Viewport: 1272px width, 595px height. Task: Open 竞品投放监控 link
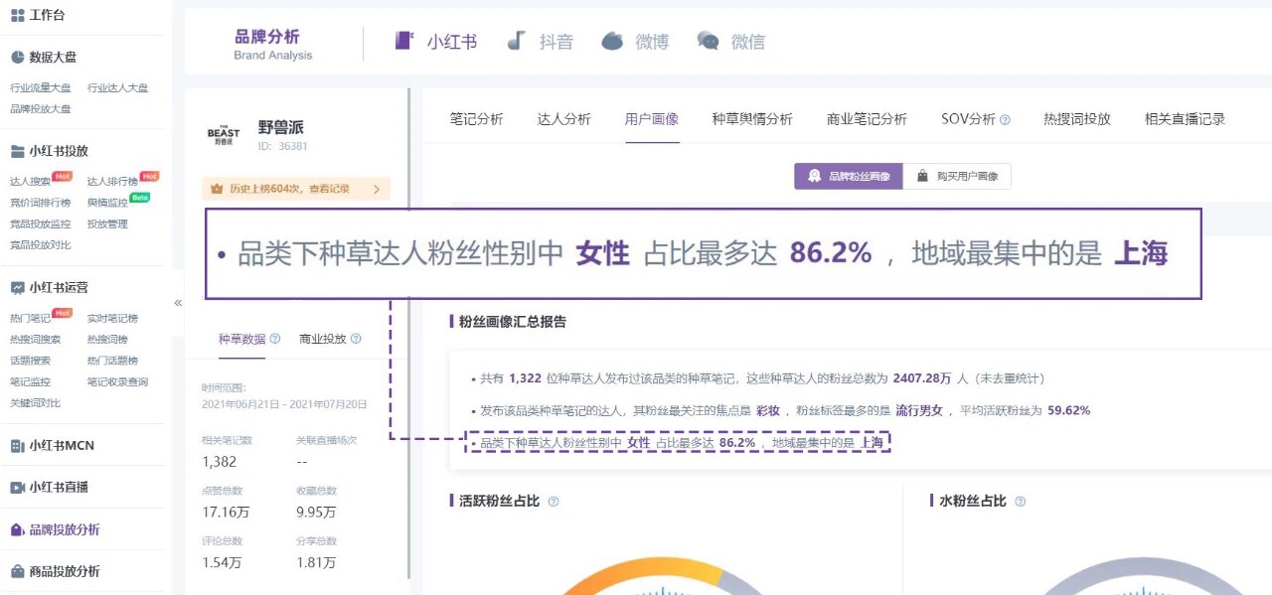pyautogui.click(x=41, y=224)
